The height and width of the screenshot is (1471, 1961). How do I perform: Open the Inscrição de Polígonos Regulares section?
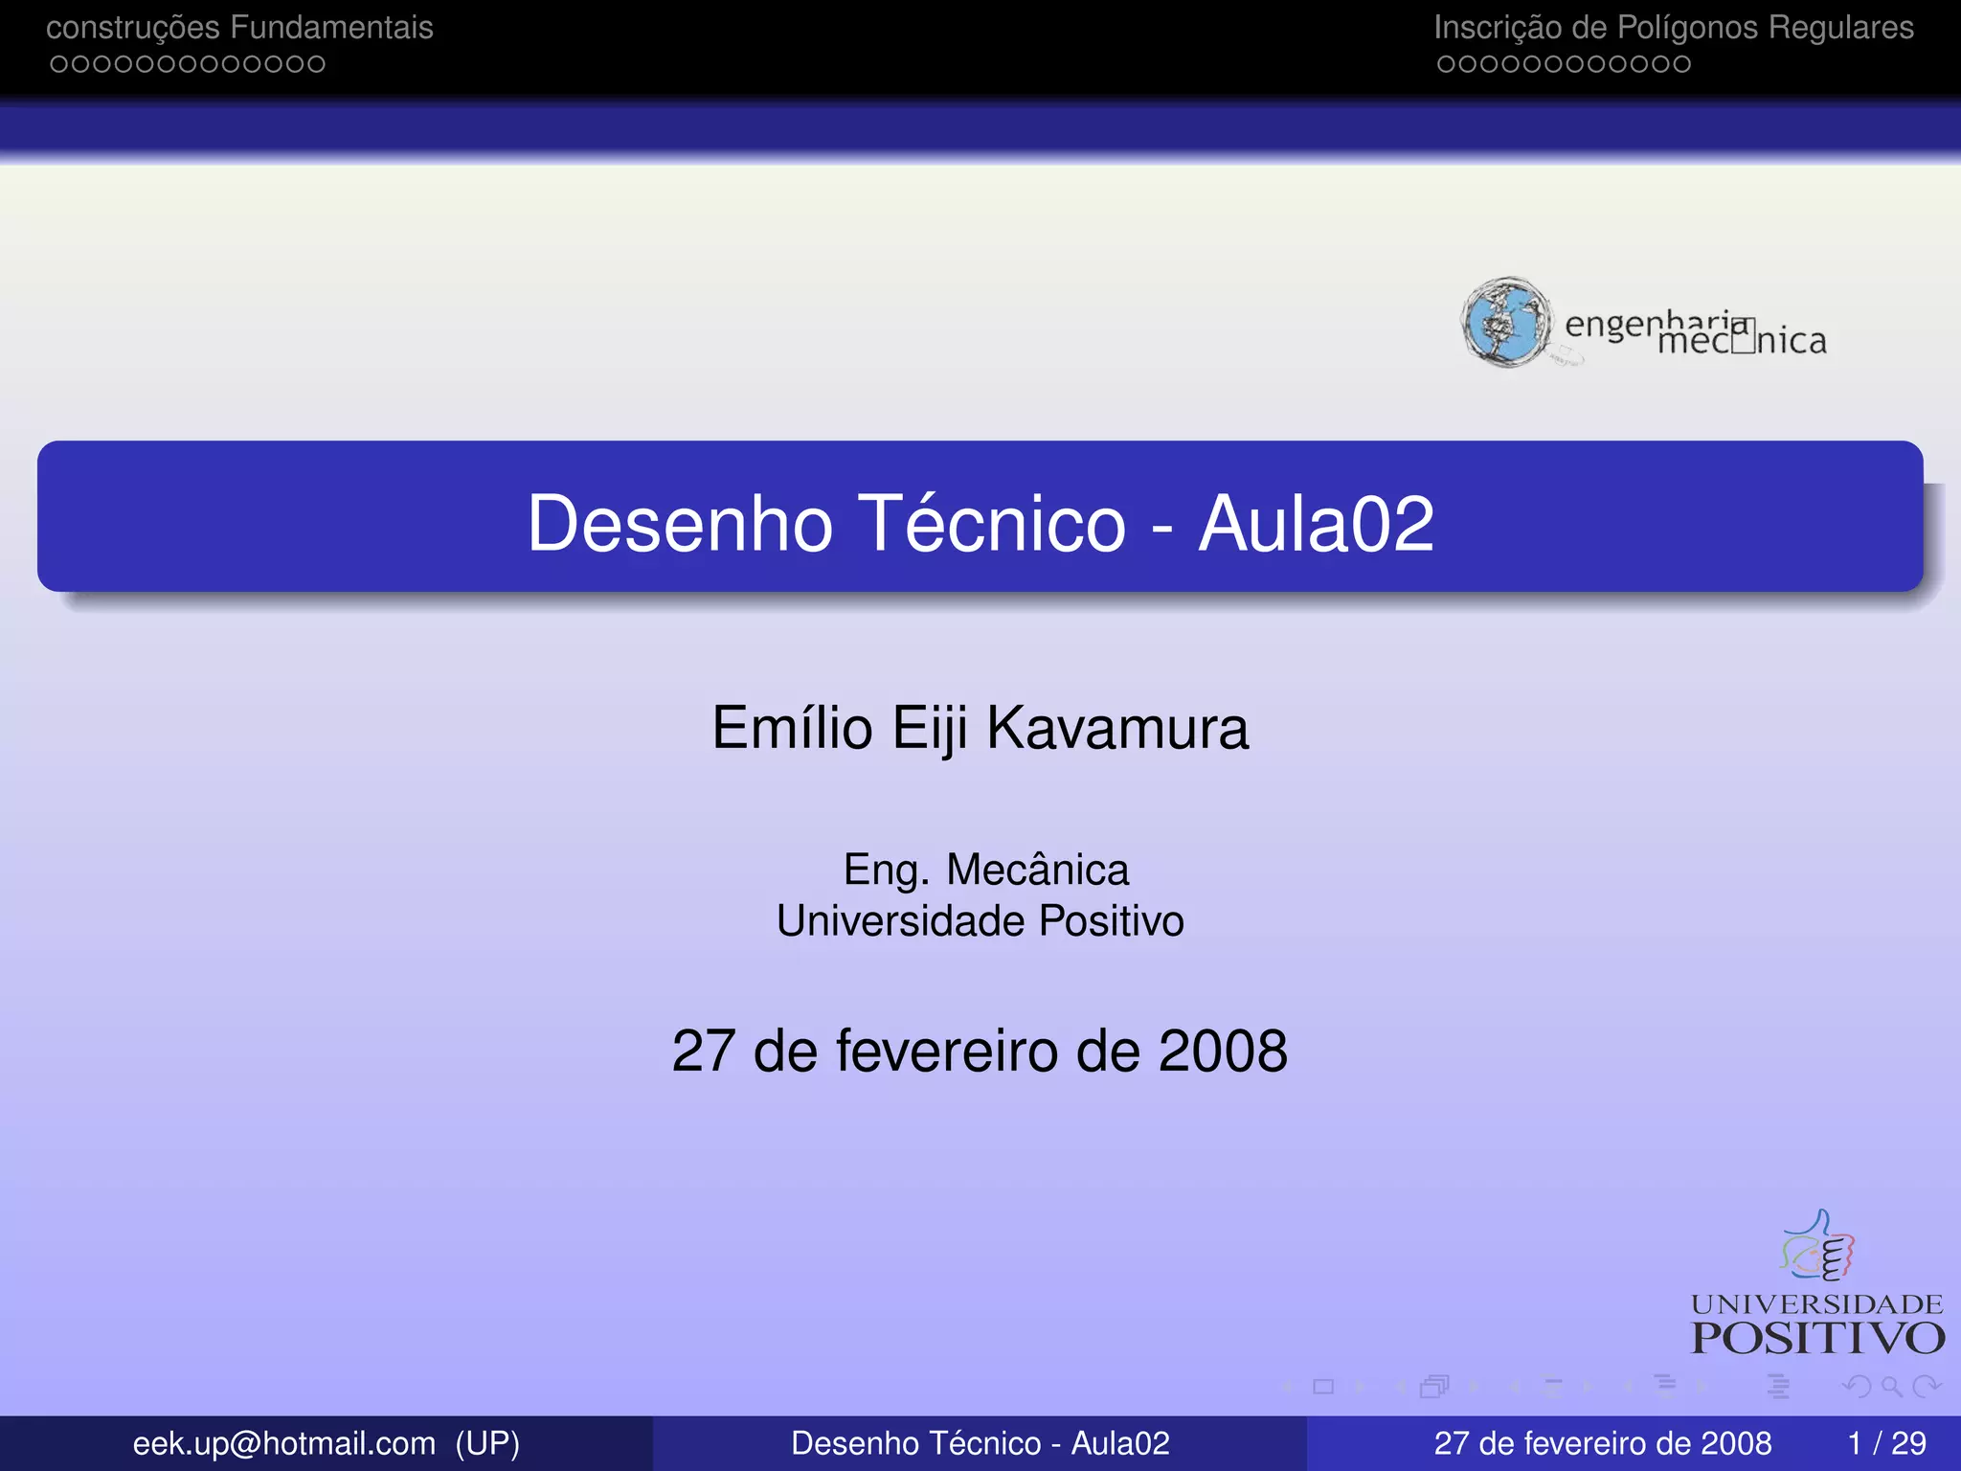tap(1673, 28)
